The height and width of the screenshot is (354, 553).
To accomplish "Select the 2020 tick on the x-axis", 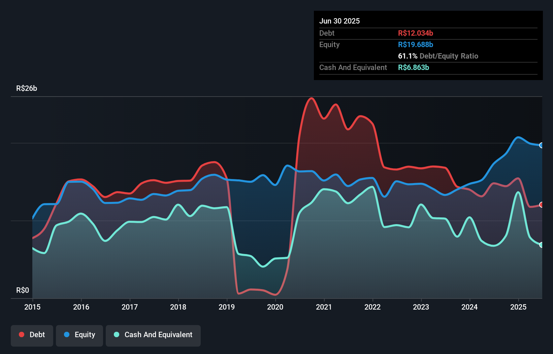I will pos(275,307).
